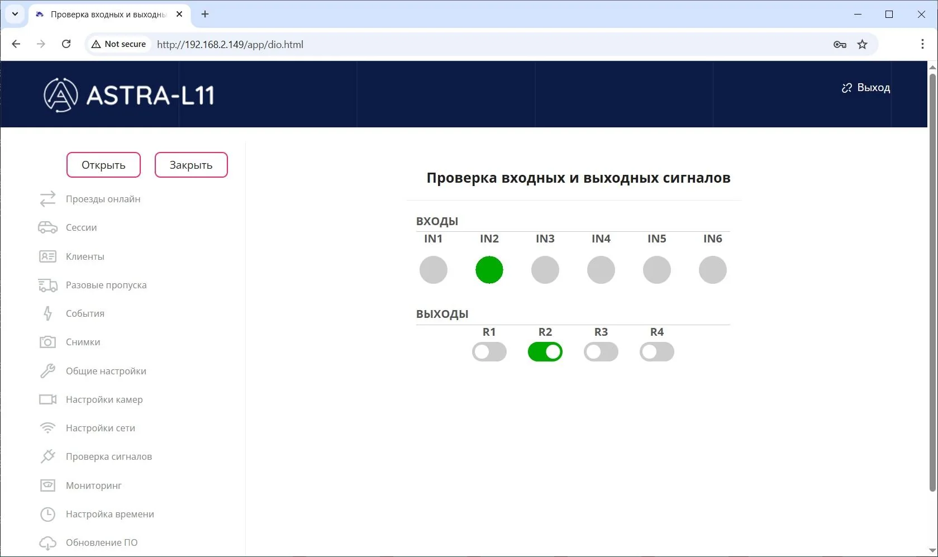Viewport: 938px width, 557px height.
Task: Open a new browser tab
Action: 205,14
